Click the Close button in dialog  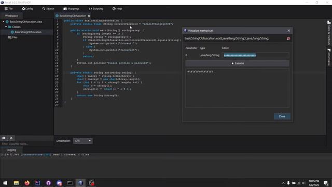(282, 116)
